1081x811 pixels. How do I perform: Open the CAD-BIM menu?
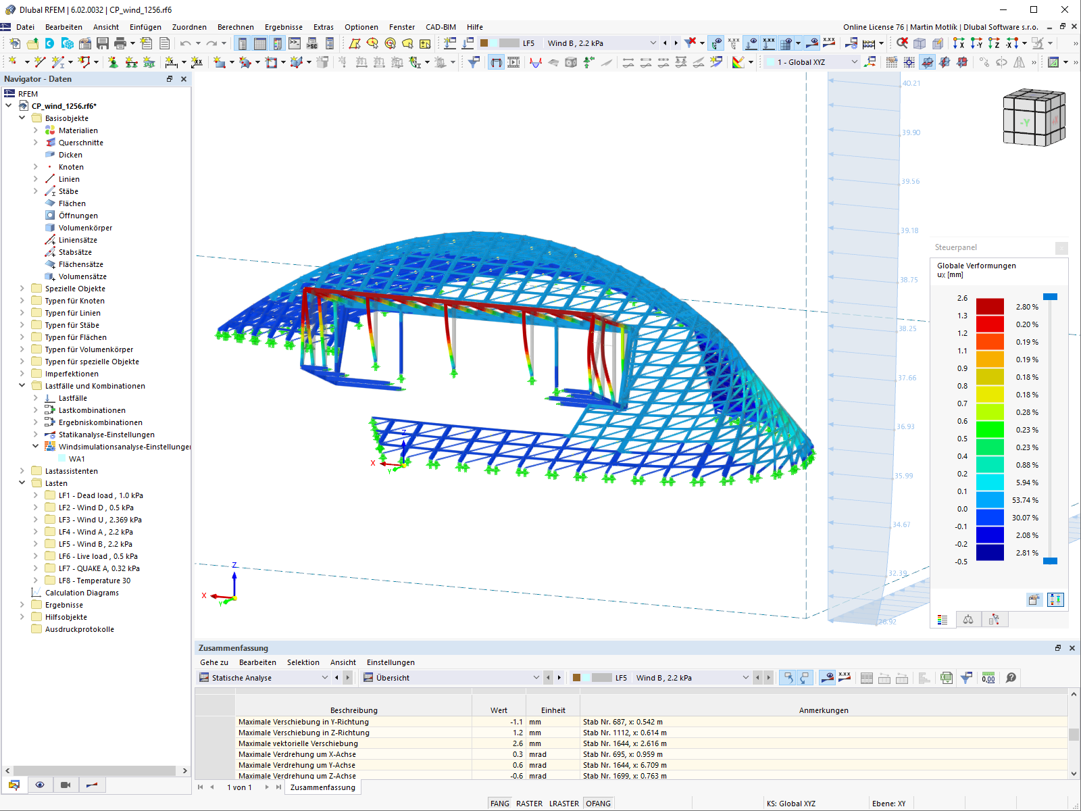coord(441,27)
